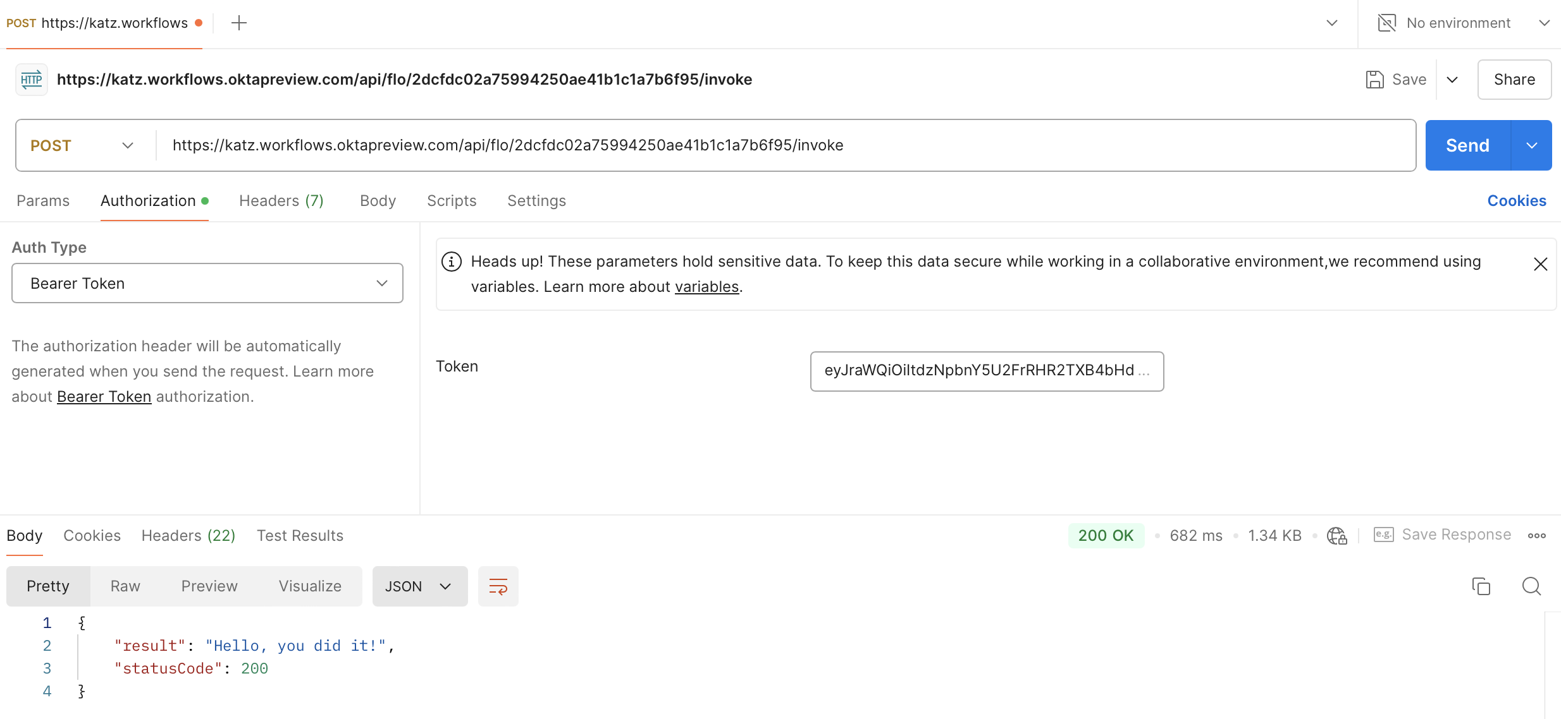Open the JSON format dropdown
Image resolution: width=1561 pixels, height=719 pixels.
(419, 586)
